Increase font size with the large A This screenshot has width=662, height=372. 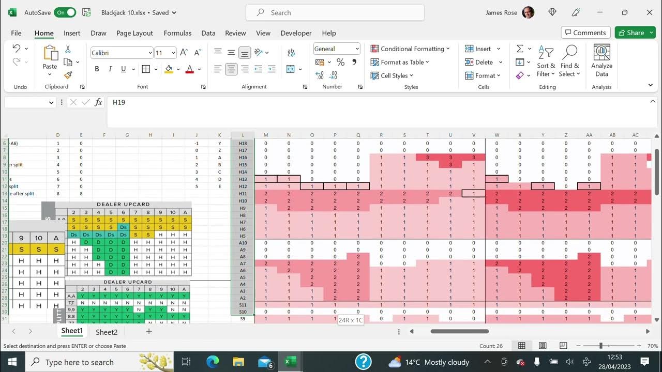pyautogui.click(x=185, y=53)
